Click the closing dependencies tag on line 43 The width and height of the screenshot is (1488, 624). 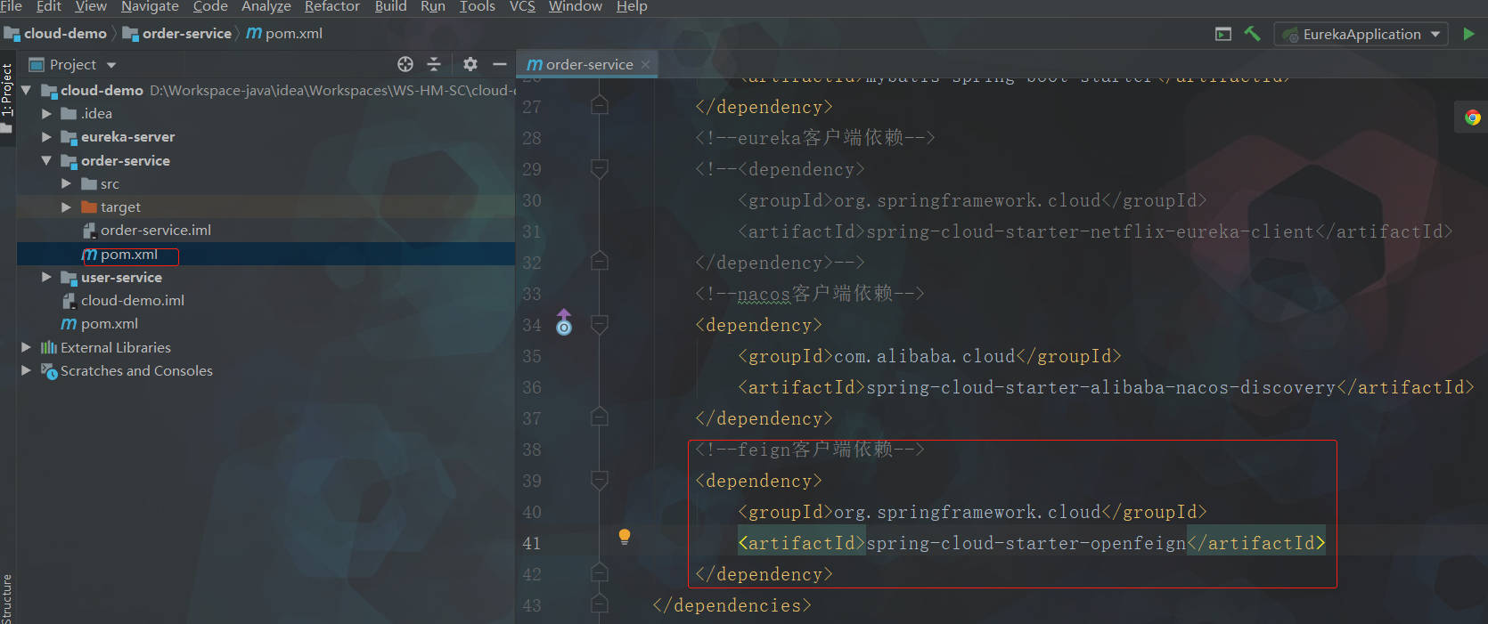click(x=732, y=605)
